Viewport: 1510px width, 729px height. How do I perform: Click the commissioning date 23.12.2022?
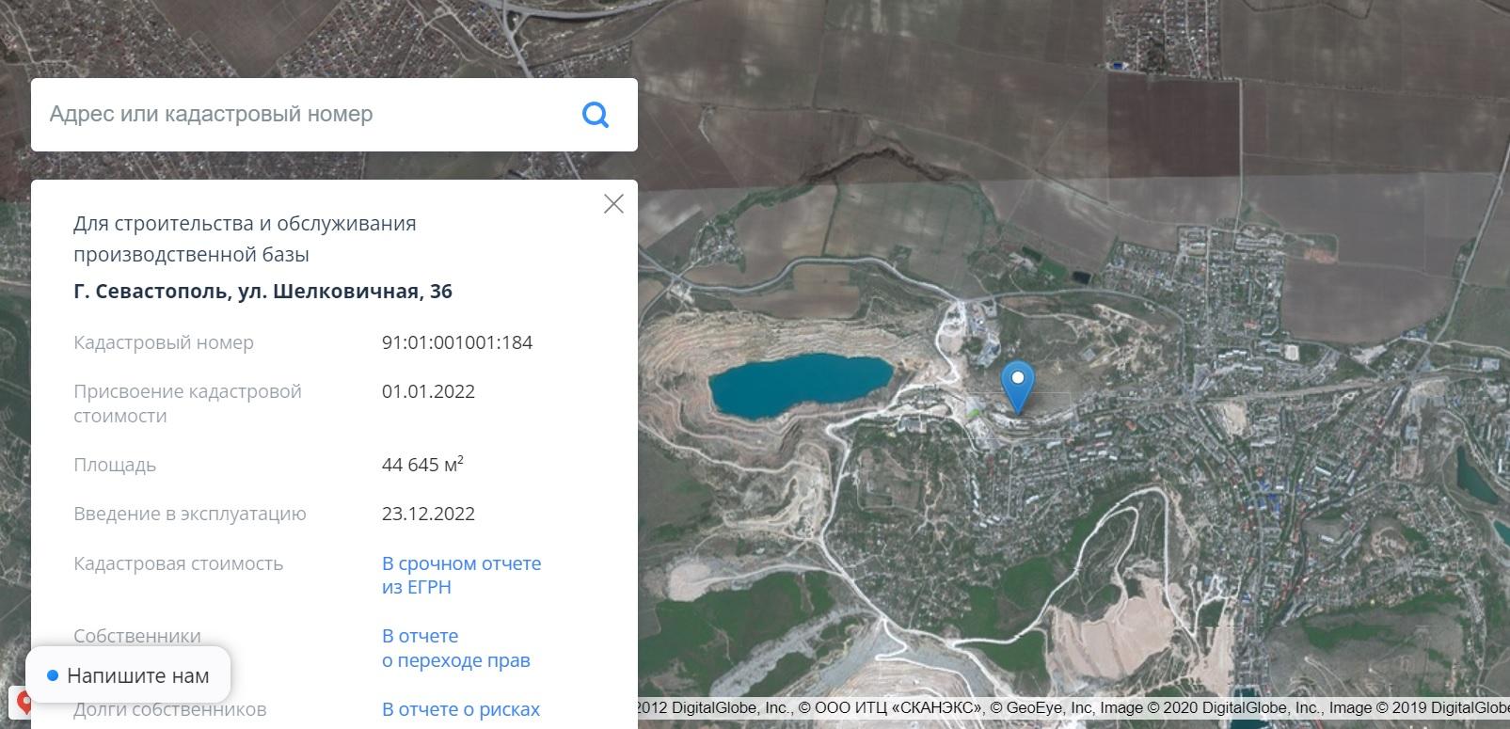point(428,514)
